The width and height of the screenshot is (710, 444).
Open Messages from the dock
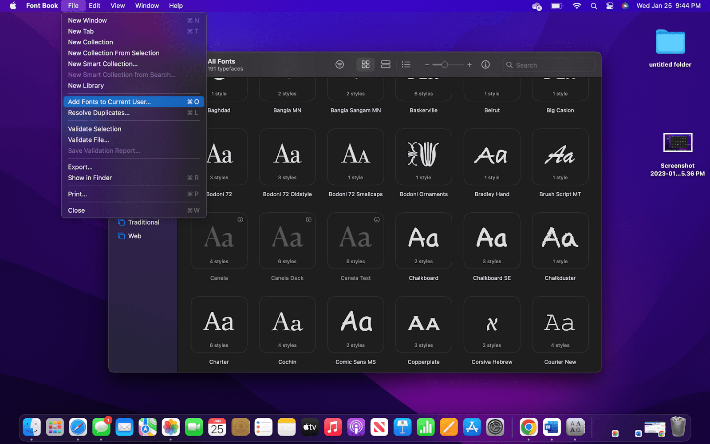(101, 428)
